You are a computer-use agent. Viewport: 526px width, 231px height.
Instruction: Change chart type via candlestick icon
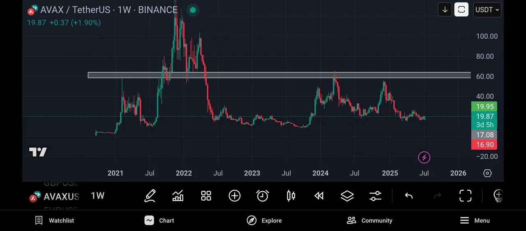(x=291, y=196)
